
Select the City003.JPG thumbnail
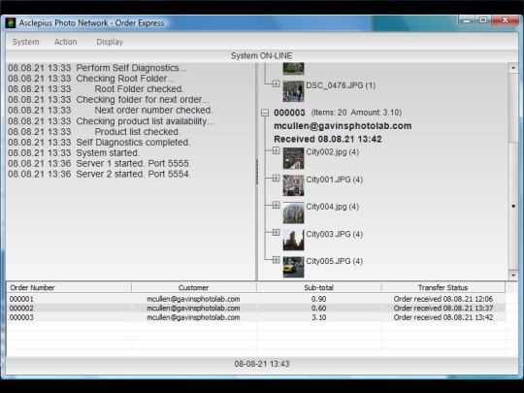point(293,240)
